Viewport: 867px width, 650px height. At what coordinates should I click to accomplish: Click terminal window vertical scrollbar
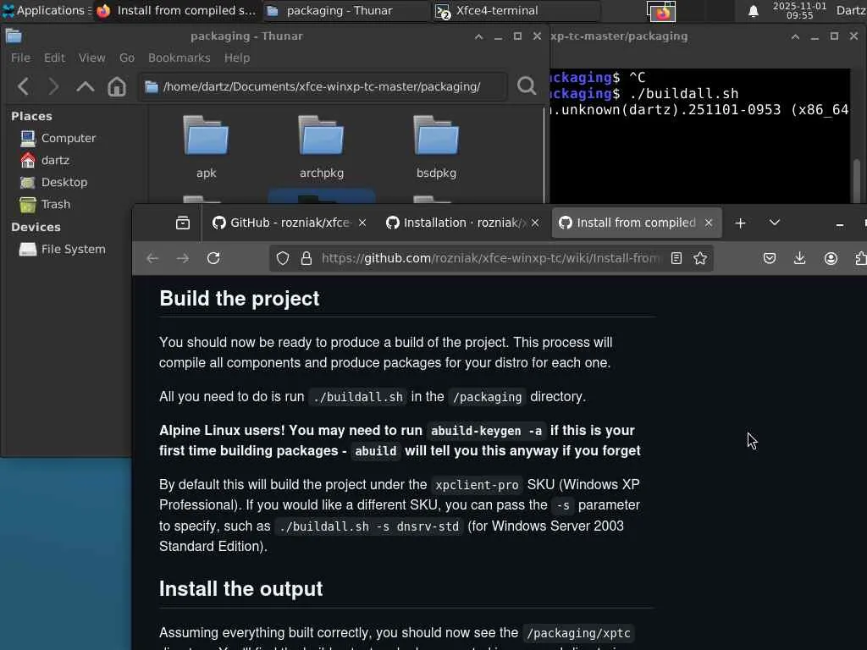click(x=857, y=179)
